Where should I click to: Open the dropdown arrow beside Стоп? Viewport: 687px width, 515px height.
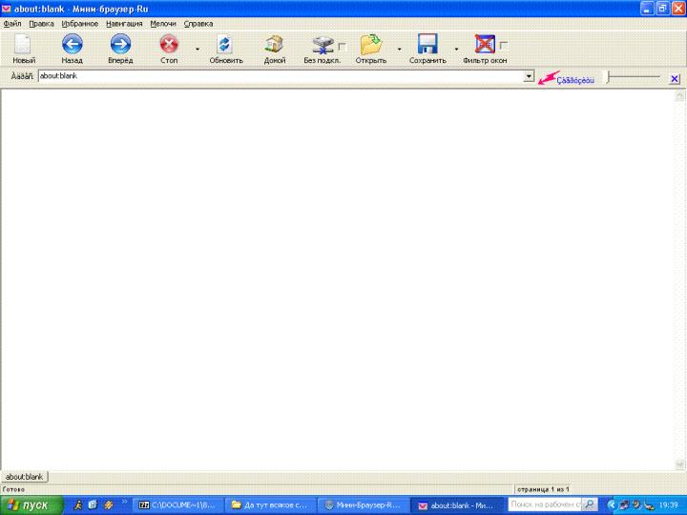tap(198, 48)
